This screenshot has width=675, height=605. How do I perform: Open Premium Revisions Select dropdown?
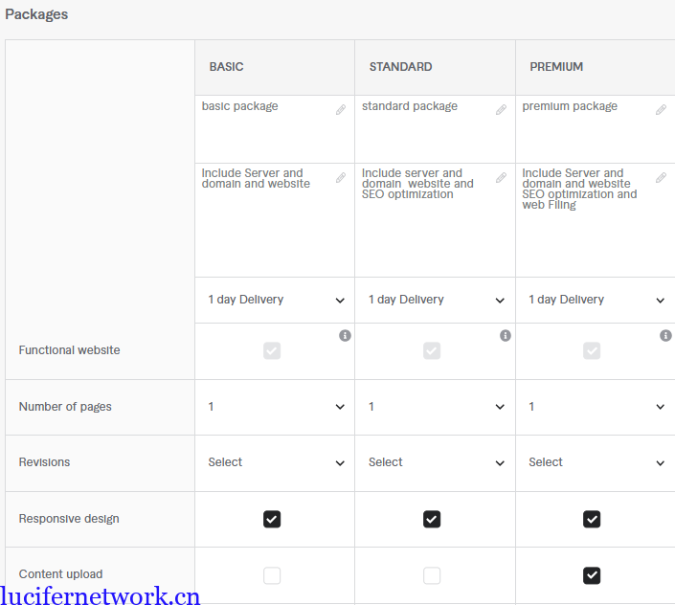click(595, 462)
